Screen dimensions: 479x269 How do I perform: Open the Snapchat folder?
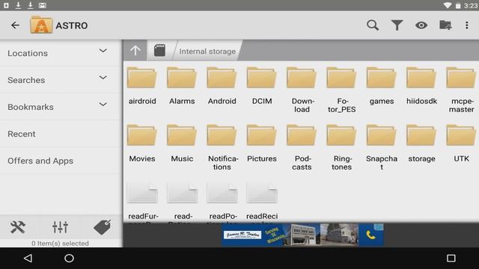pyautogui.click(x=382, y=148)
